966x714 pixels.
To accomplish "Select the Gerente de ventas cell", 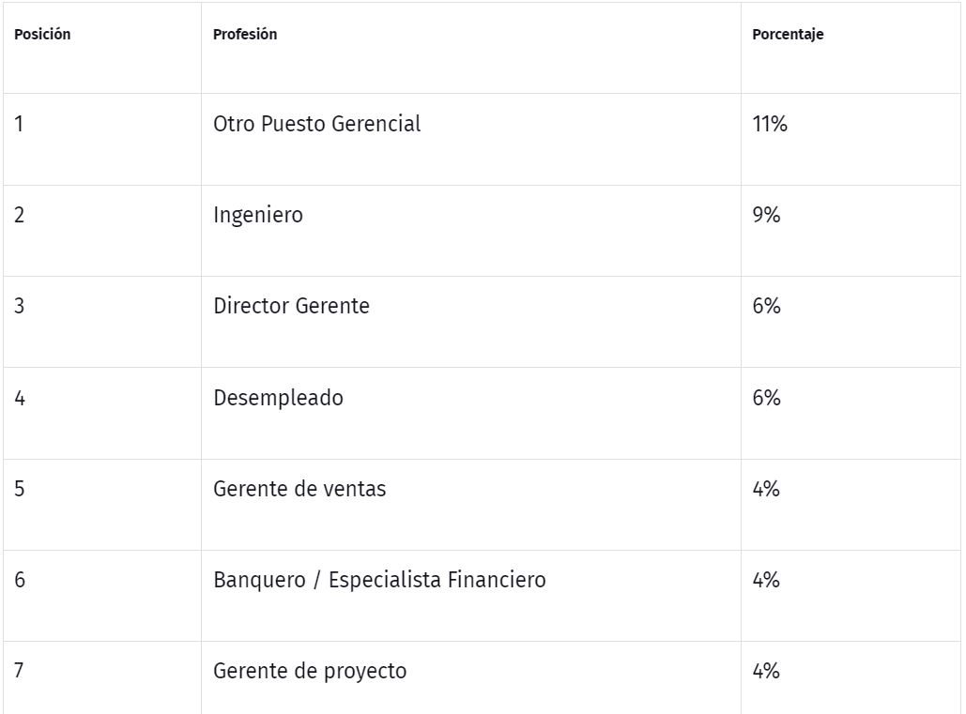I will tap(299, 489).
